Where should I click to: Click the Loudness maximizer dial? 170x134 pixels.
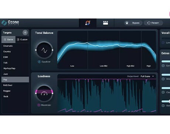pos(44,93)
